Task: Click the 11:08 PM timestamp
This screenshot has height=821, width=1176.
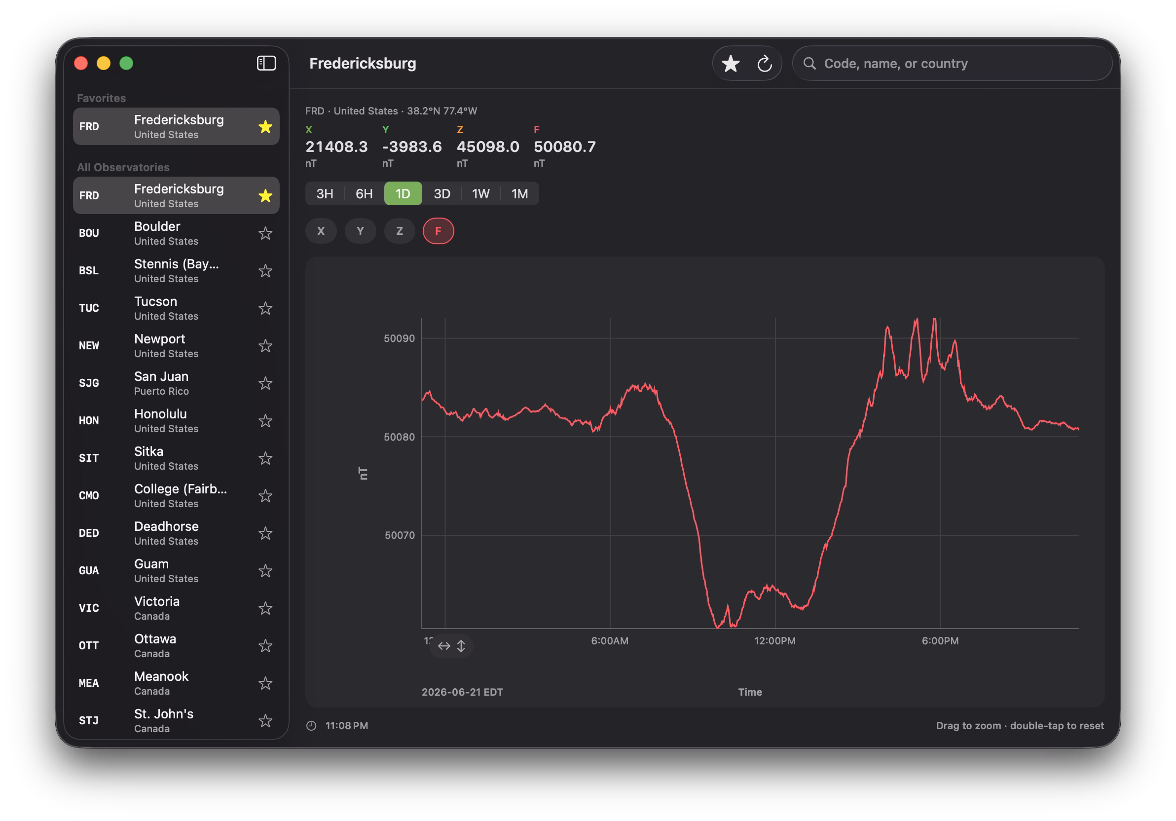Action: (x=347, y=726)
